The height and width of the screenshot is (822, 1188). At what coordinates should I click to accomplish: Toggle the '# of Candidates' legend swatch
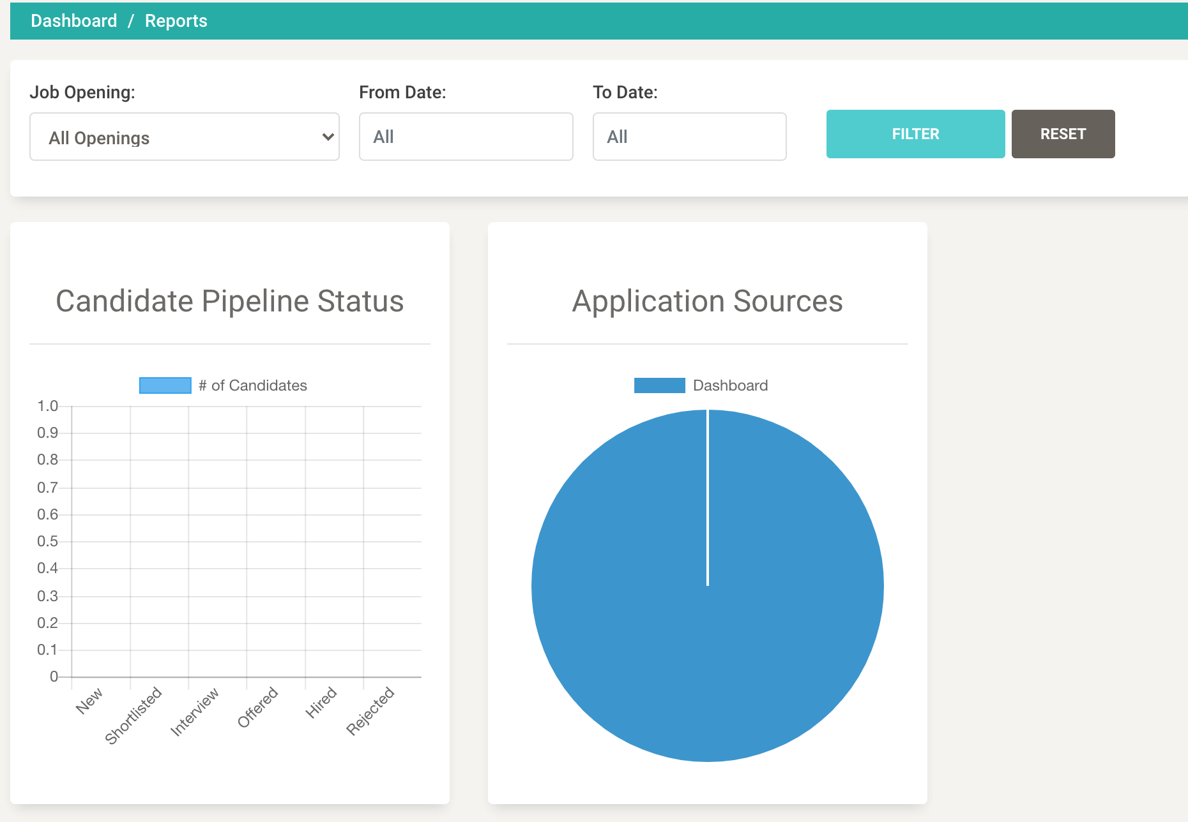coord(165,385)
